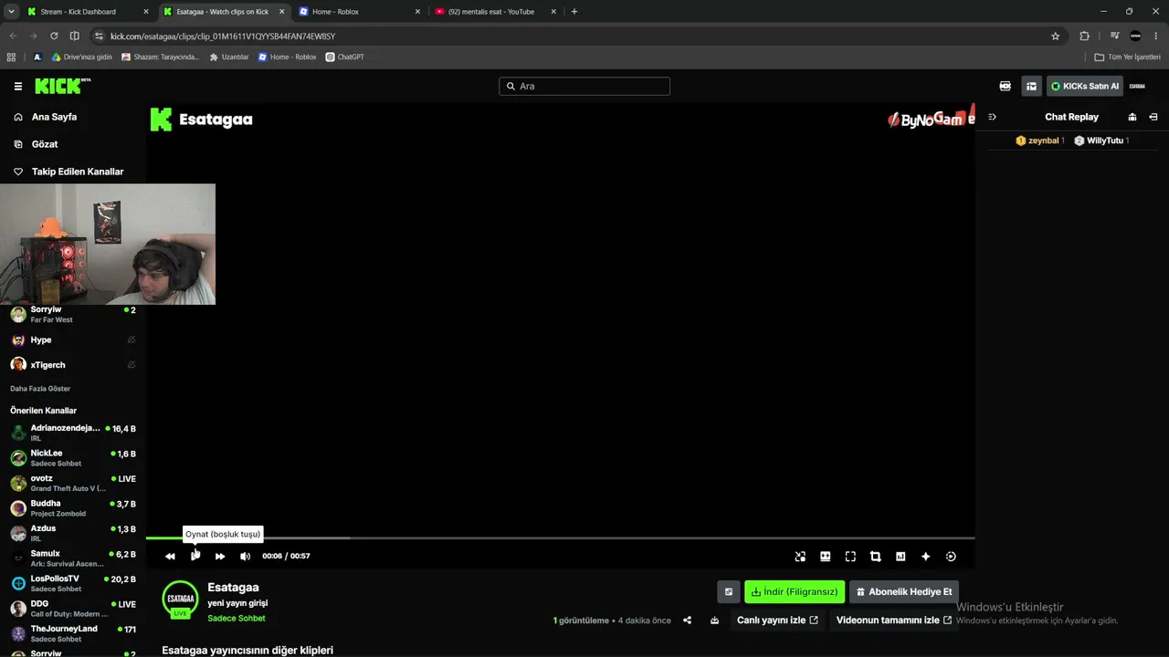The width and height of the screenshot is (1169, 657).
Task: Switch to the mentalis esat YouTube tab
Action: point(495,12)
